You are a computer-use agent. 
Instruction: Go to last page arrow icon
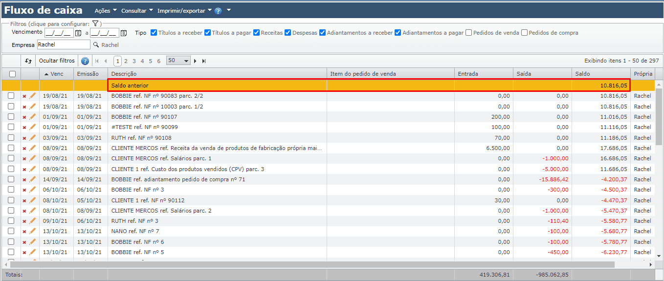tap(204, 61)
